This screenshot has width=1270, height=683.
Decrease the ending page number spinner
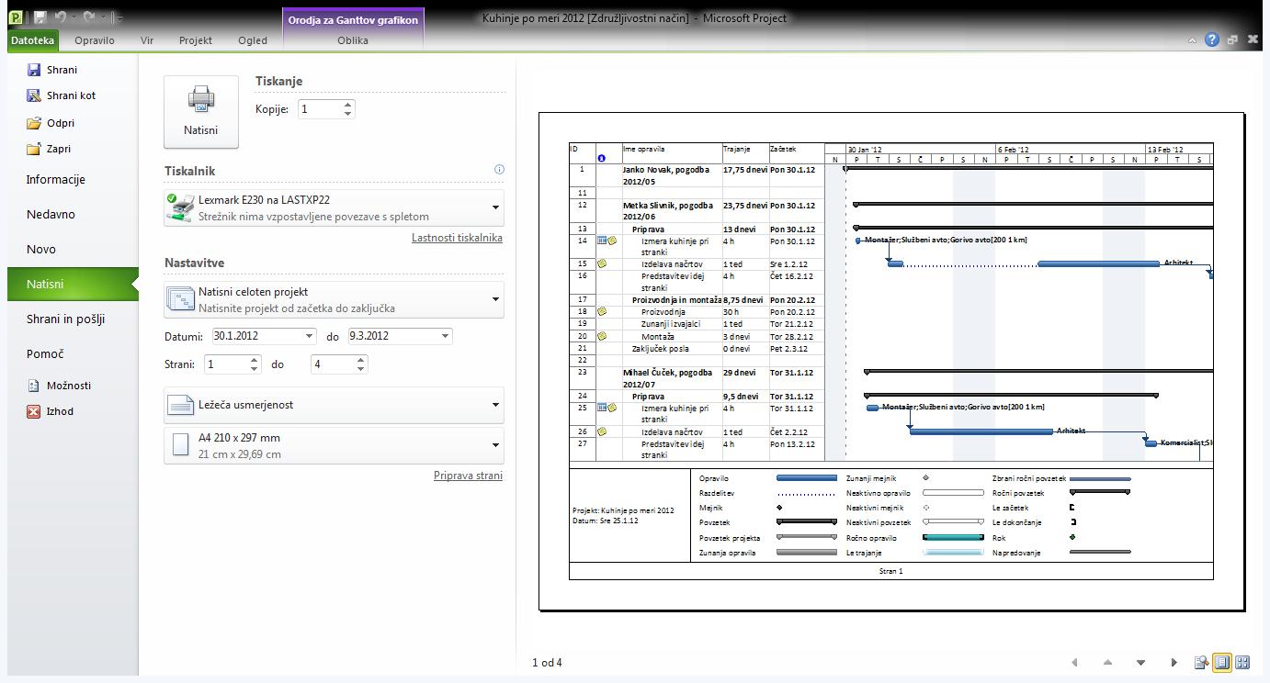[x=361, y=370]
